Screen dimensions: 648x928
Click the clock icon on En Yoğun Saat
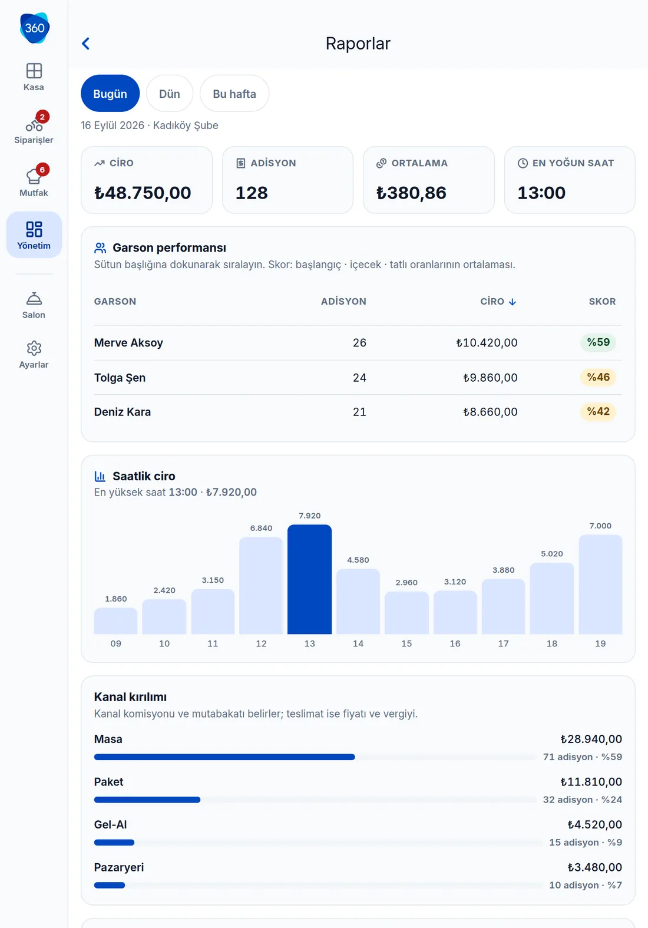click(x=523, y=163)
